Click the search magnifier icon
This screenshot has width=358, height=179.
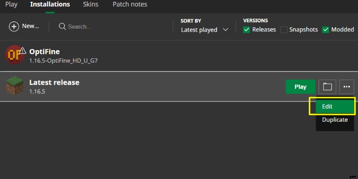click(x=63, y=26)
